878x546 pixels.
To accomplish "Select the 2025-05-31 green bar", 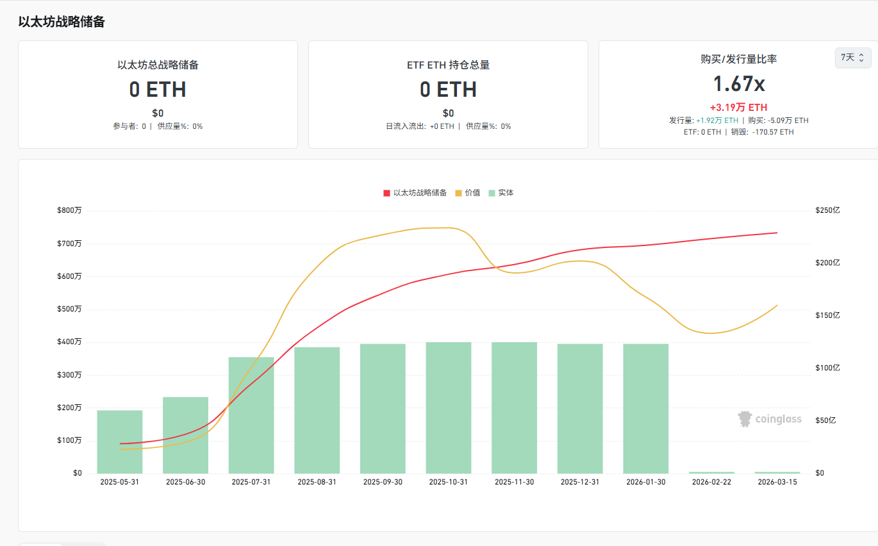I will coord(120,442).
